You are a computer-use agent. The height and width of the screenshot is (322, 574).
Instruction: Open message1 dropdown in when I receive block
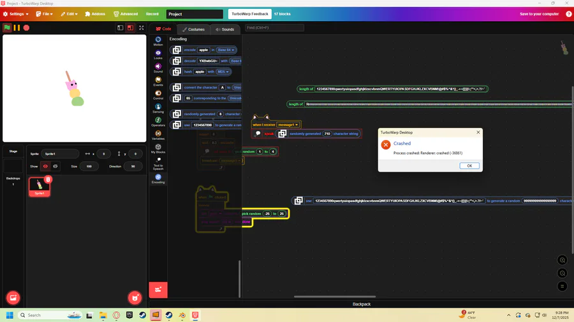tap(288, 125)
